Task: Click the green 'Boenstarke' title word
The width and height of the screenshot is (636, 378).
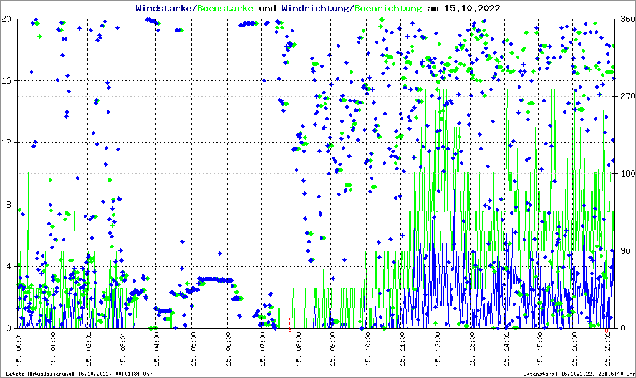Action: click(225, 9)
